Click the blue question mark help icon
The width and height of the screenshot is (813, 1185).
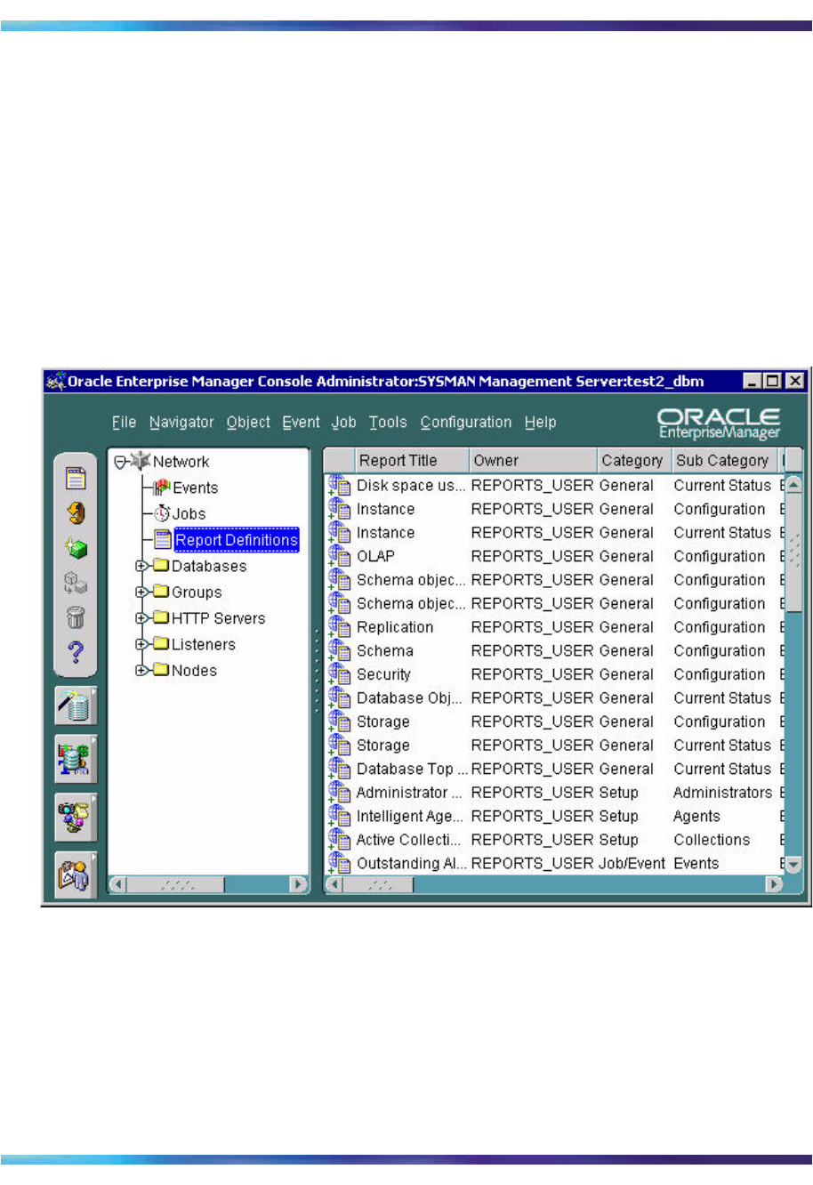(x=76, y=652)
